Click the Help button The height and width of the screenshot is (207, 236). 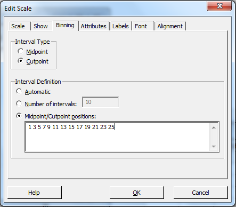35,193
